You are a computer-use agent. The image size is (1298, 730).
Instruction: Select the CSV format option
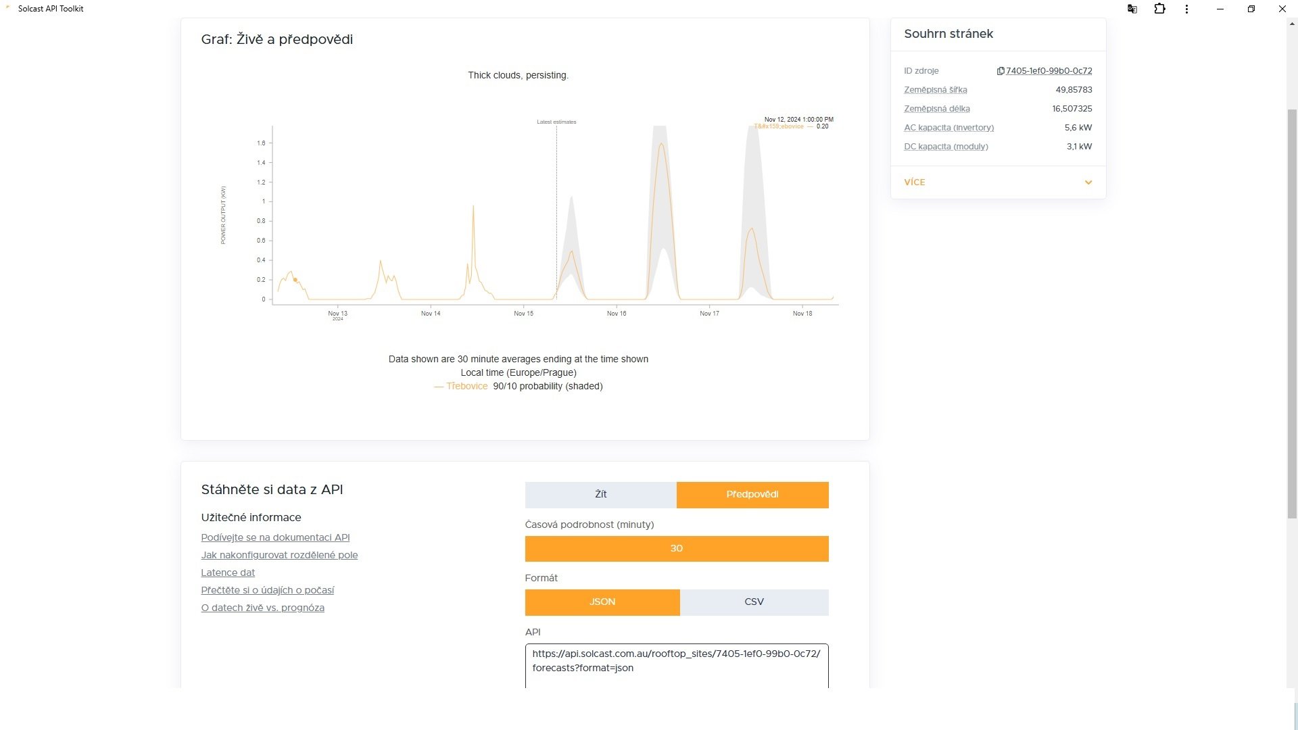pos(754,602)
